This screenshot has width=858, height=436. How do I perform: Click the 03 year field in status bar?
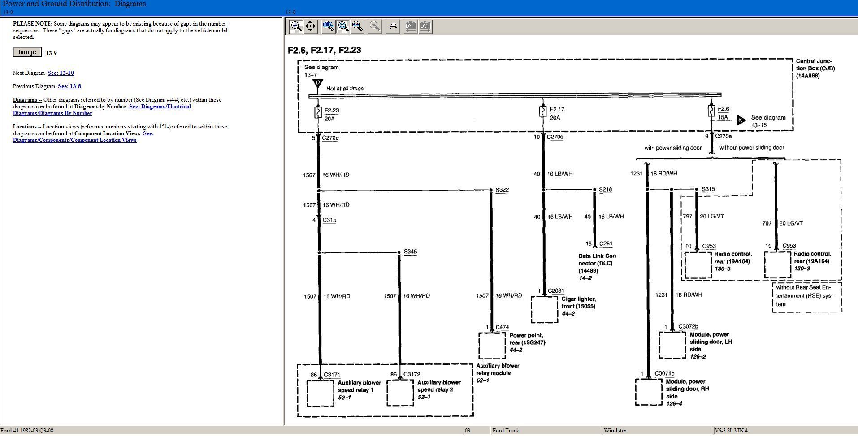(x=476, y=431)
